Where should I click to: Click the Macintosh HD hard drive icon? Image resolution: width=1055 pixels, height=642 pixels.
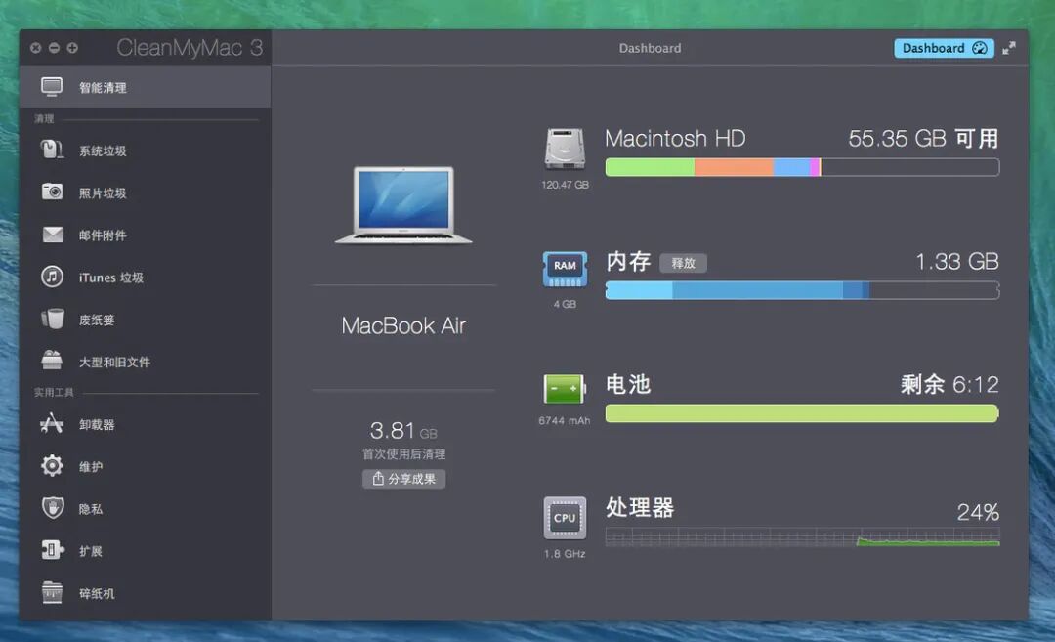pos(565,149)
